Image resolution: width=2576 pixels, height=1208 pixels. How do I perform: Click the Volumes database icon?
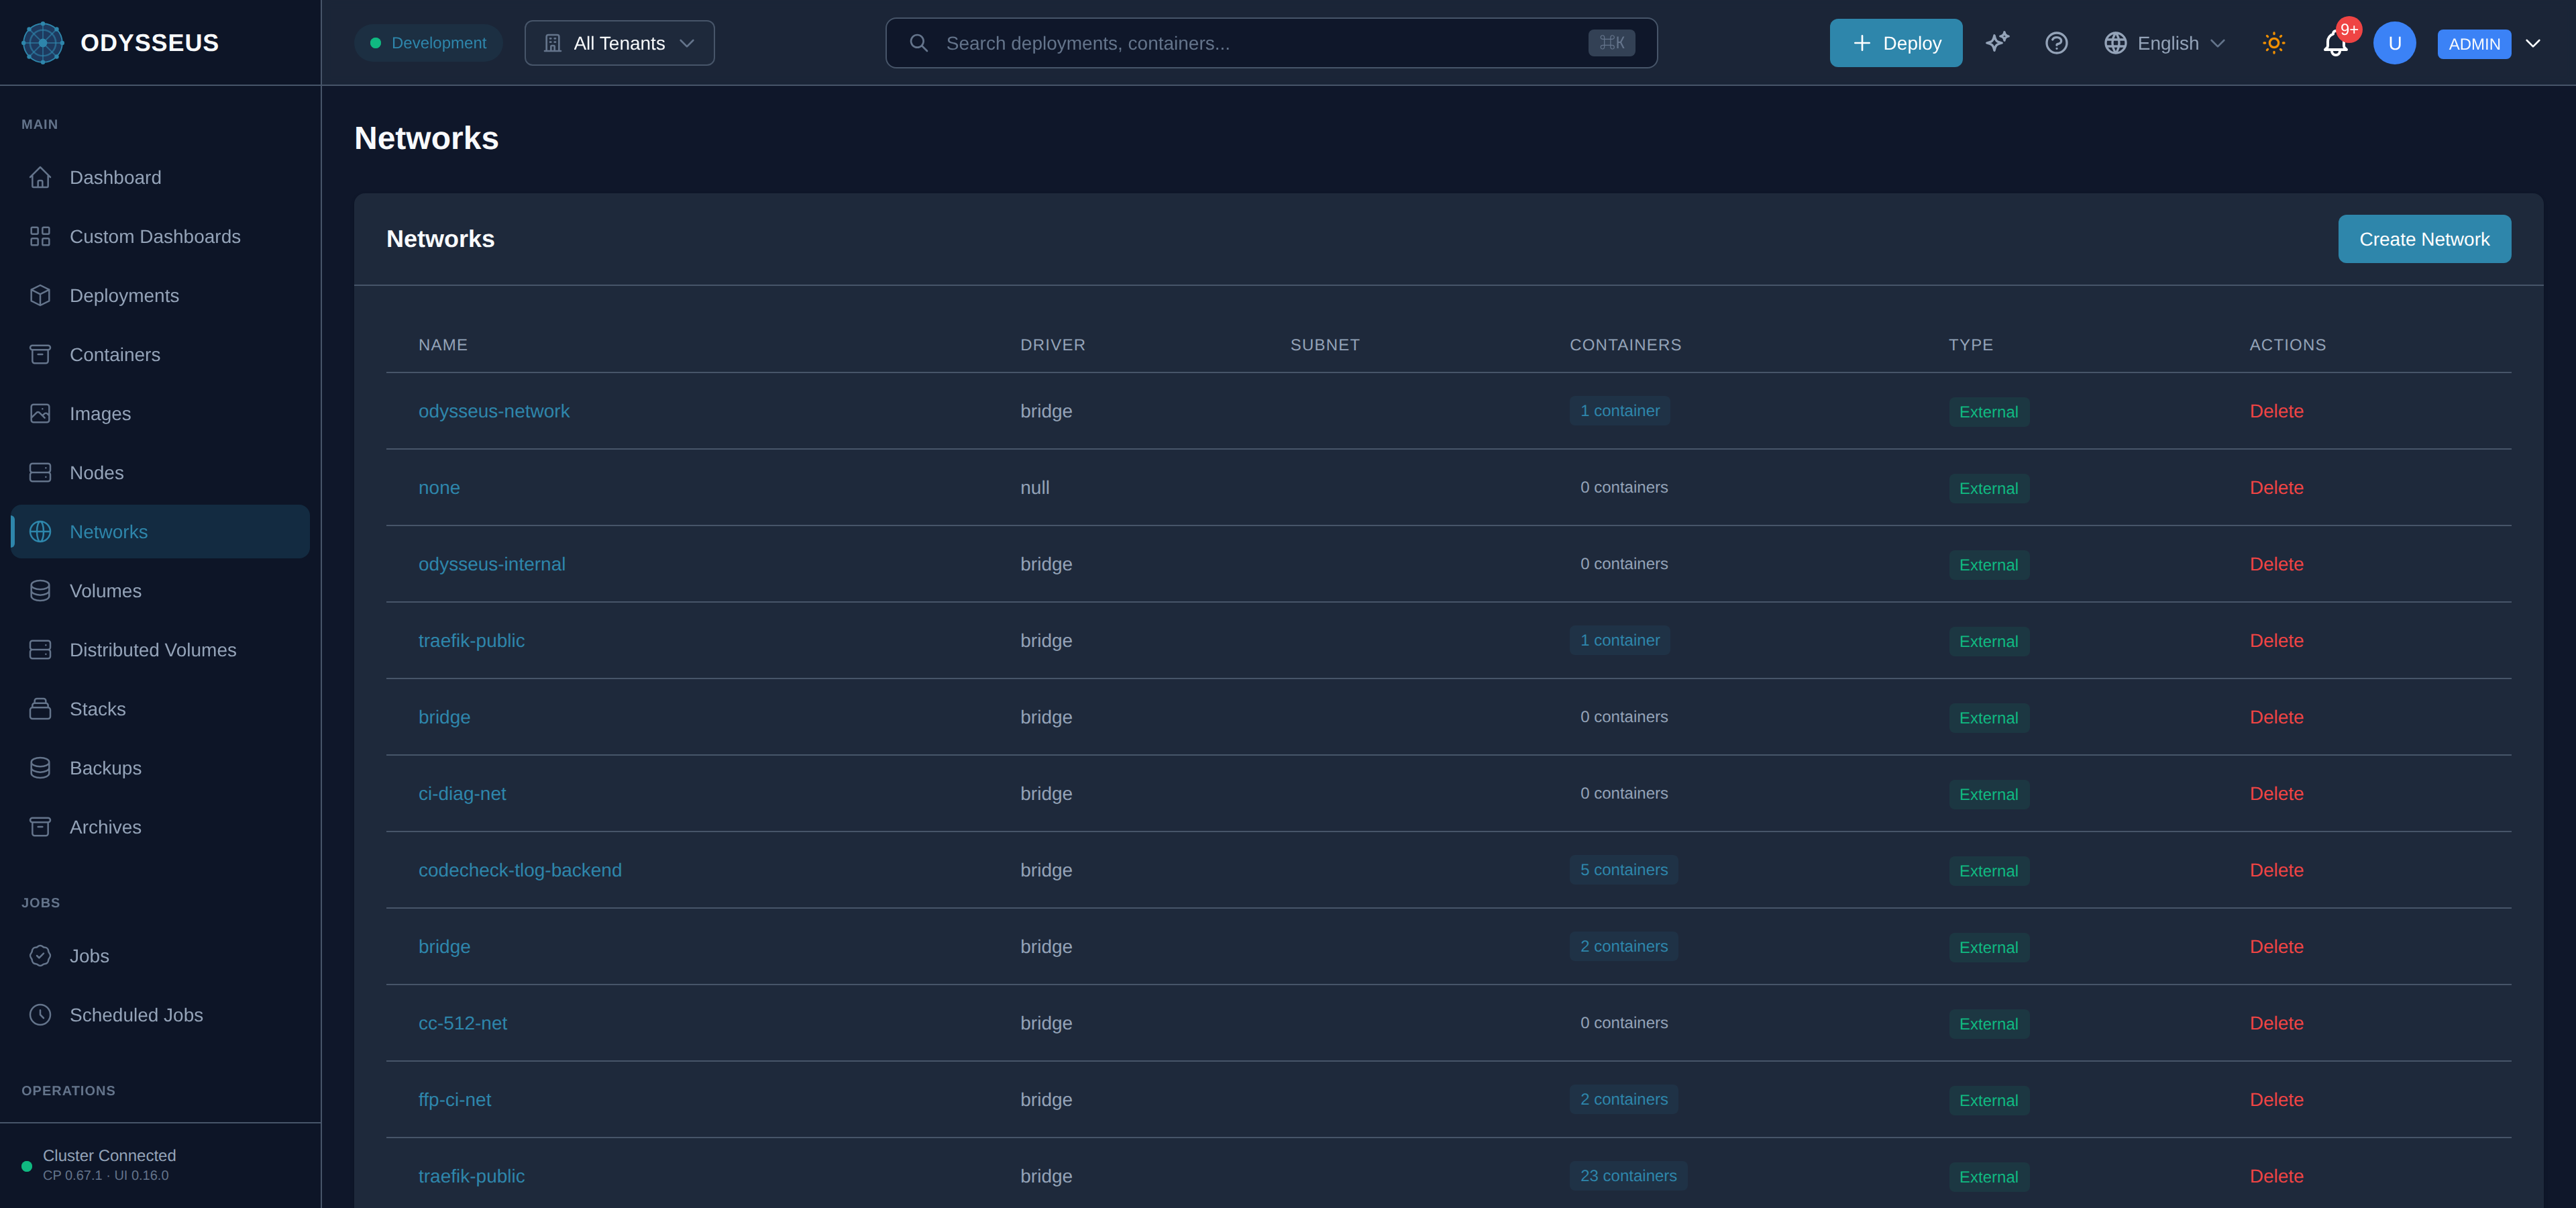[40, 590]
